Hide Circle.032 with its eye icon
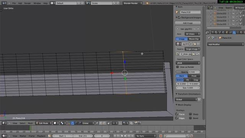 (234, 13)
